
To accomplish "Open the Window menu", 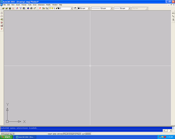I will click(x=55, y=5).
